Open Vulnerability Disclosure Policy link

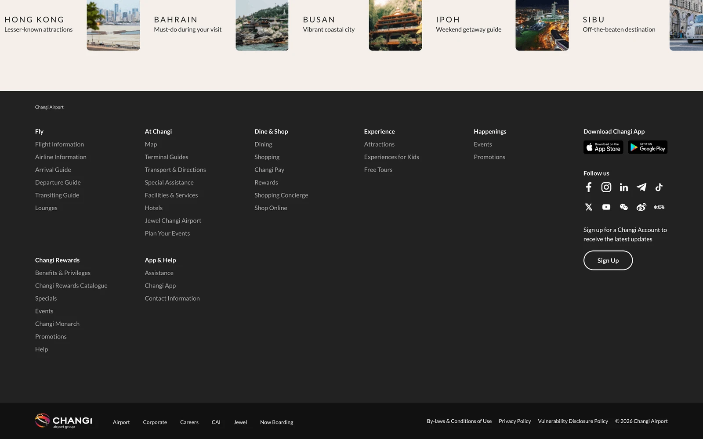(x=573, y=421)
